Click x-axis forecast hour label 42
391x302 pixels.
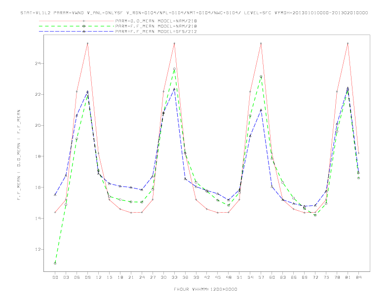[207, 277]
